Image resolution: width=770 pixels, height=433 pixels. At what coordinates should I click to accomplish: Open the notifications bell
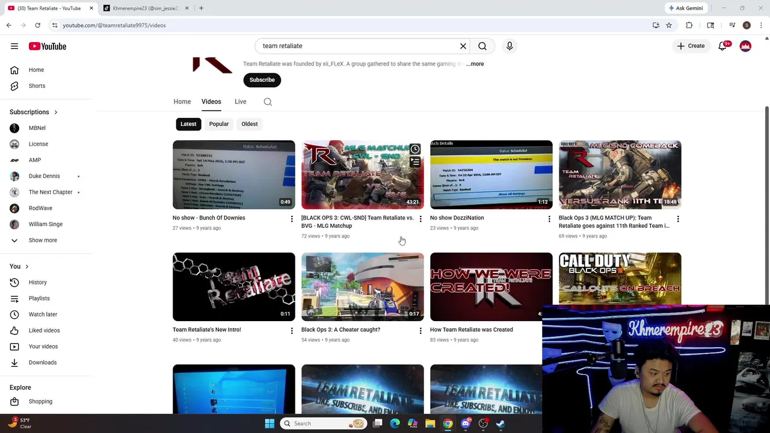(x=723, y=46)
